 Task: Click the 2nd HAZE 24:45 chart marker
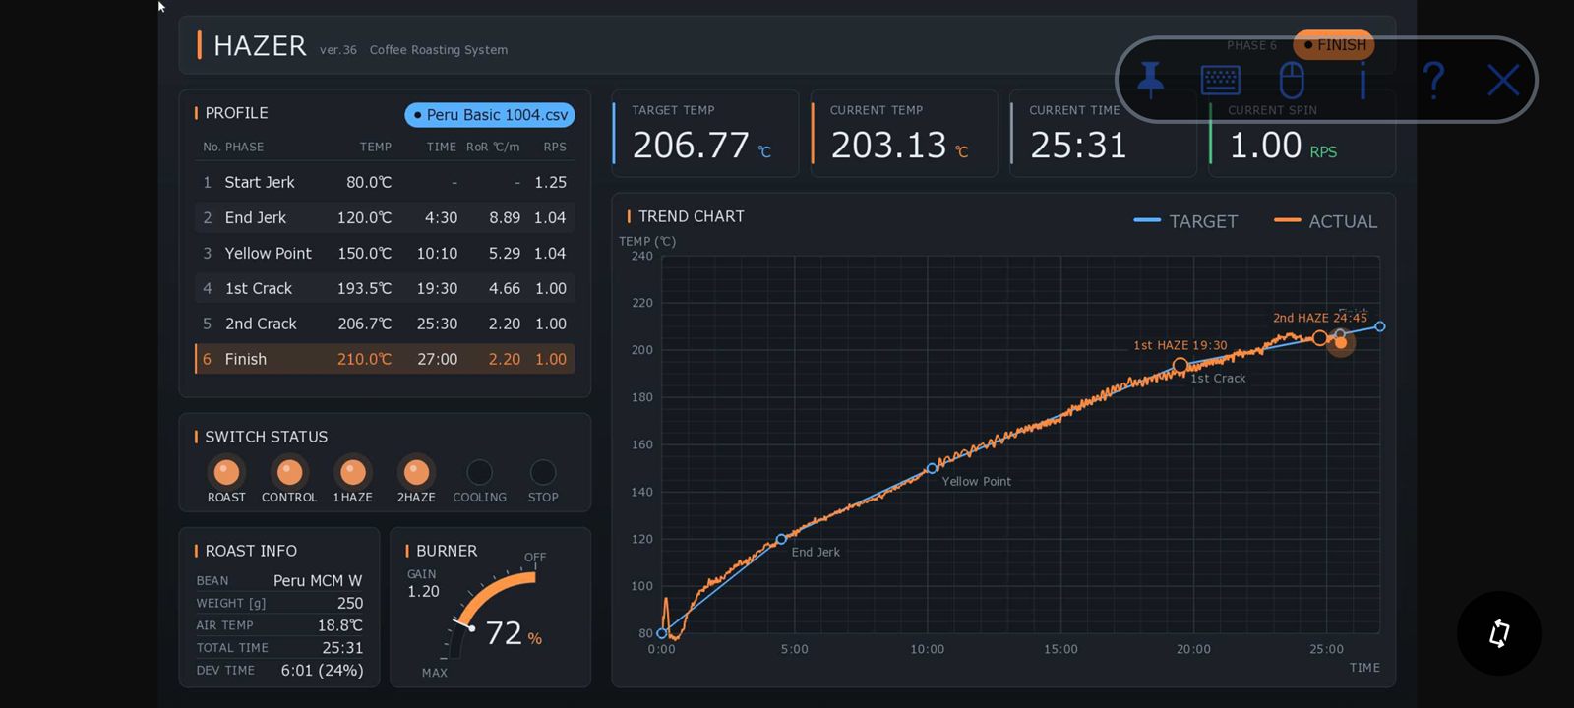click(1319, 338)
